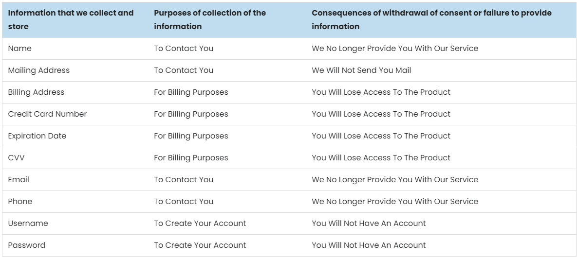
Task: Click 'We Will Not Send You Mail' text
Action: pos(361,70)
